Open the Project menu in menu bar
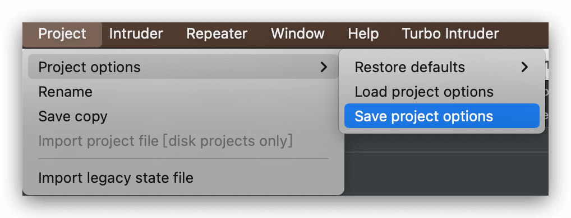This screenshot has height=218, width=571. point(62,34)
